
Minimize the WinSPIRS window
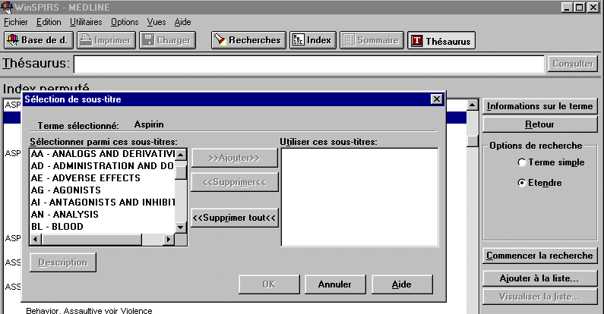[x=566, y=8]
